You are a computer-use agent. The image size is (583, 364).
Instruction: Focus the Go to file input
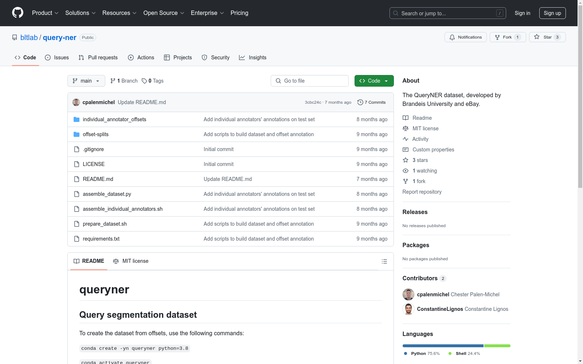[310, 81]
